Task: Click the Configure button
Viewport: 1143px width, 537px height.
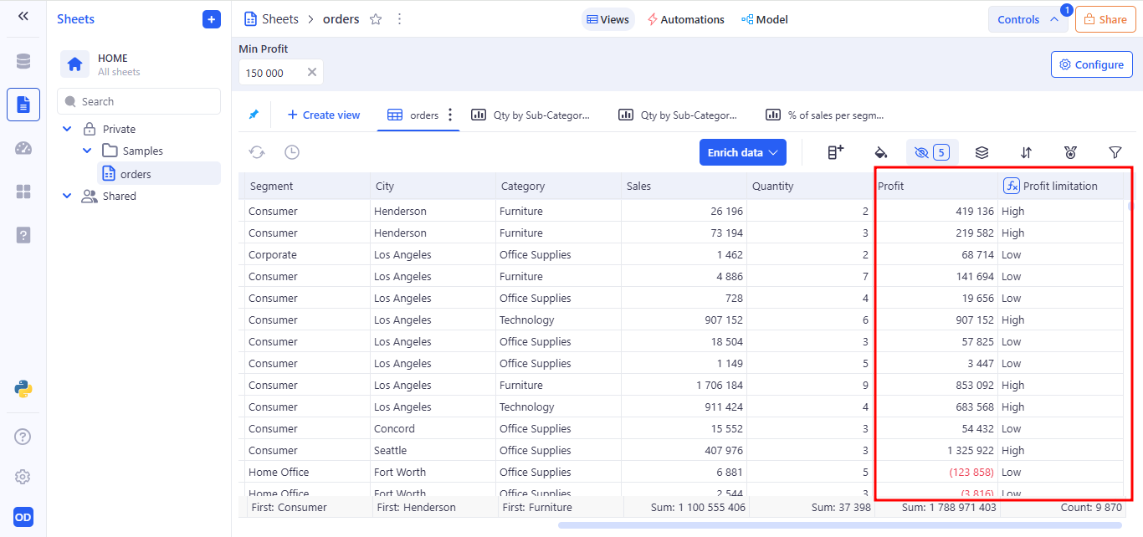Action: click(1091, 64)
